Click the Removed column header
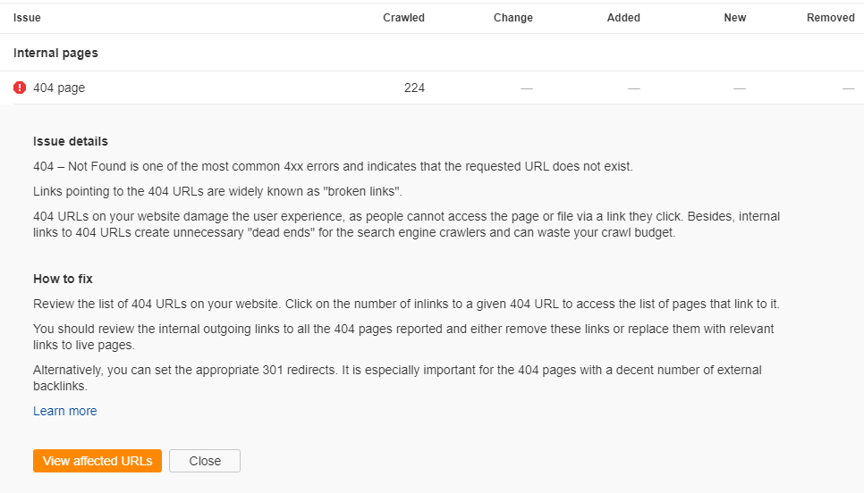 831,18
